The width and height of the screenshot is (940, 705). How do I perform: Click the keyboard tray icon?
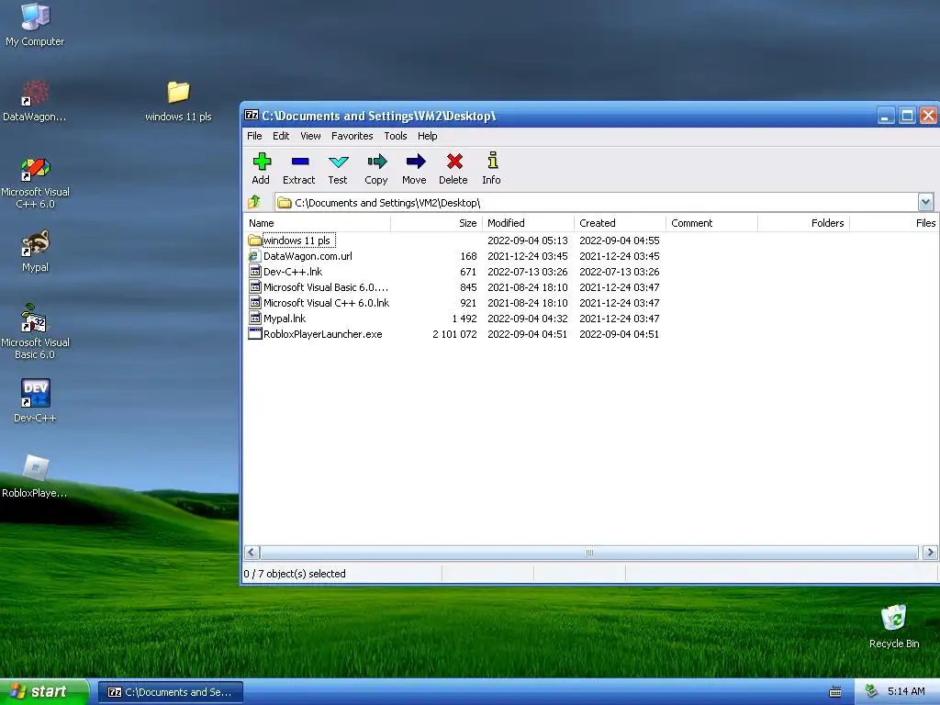[835, 692]
